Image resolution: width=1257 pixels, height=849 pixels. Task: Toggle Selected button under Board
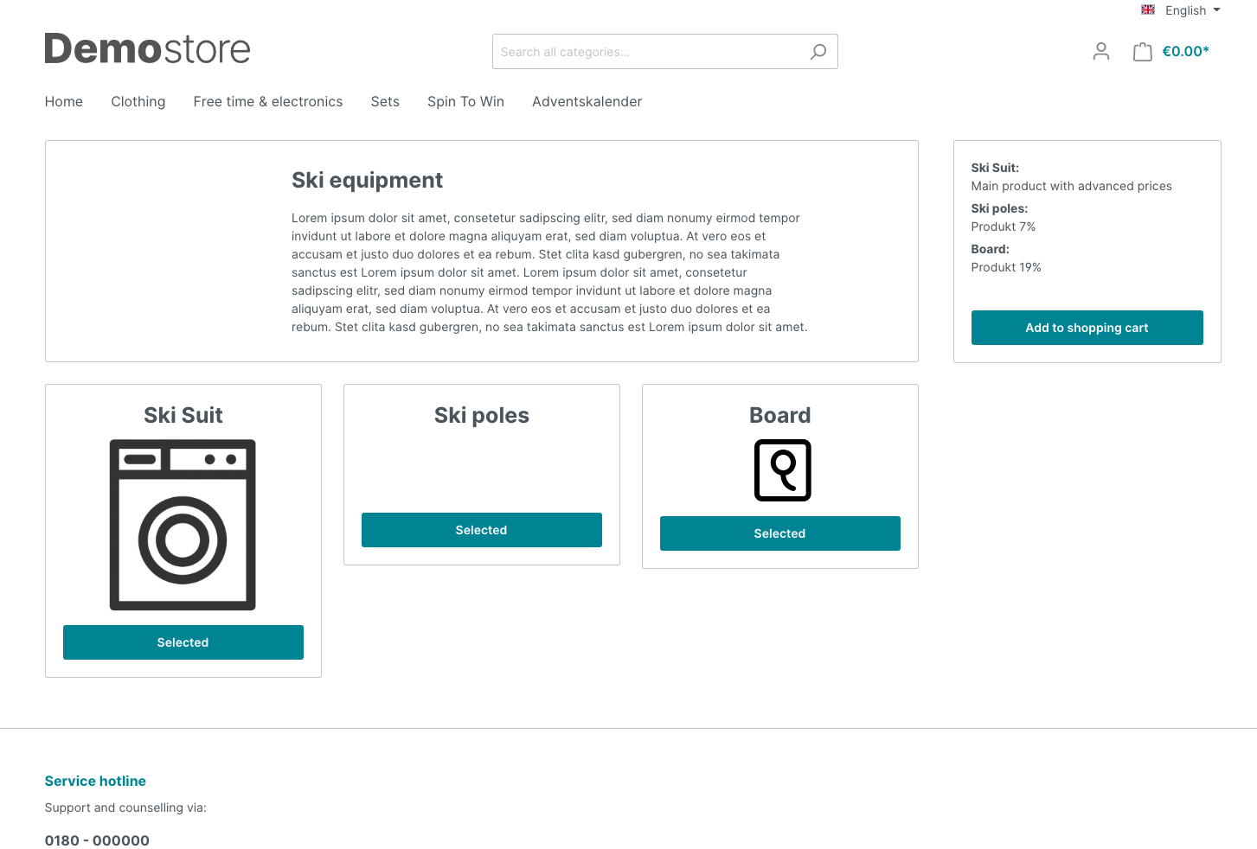780,533
